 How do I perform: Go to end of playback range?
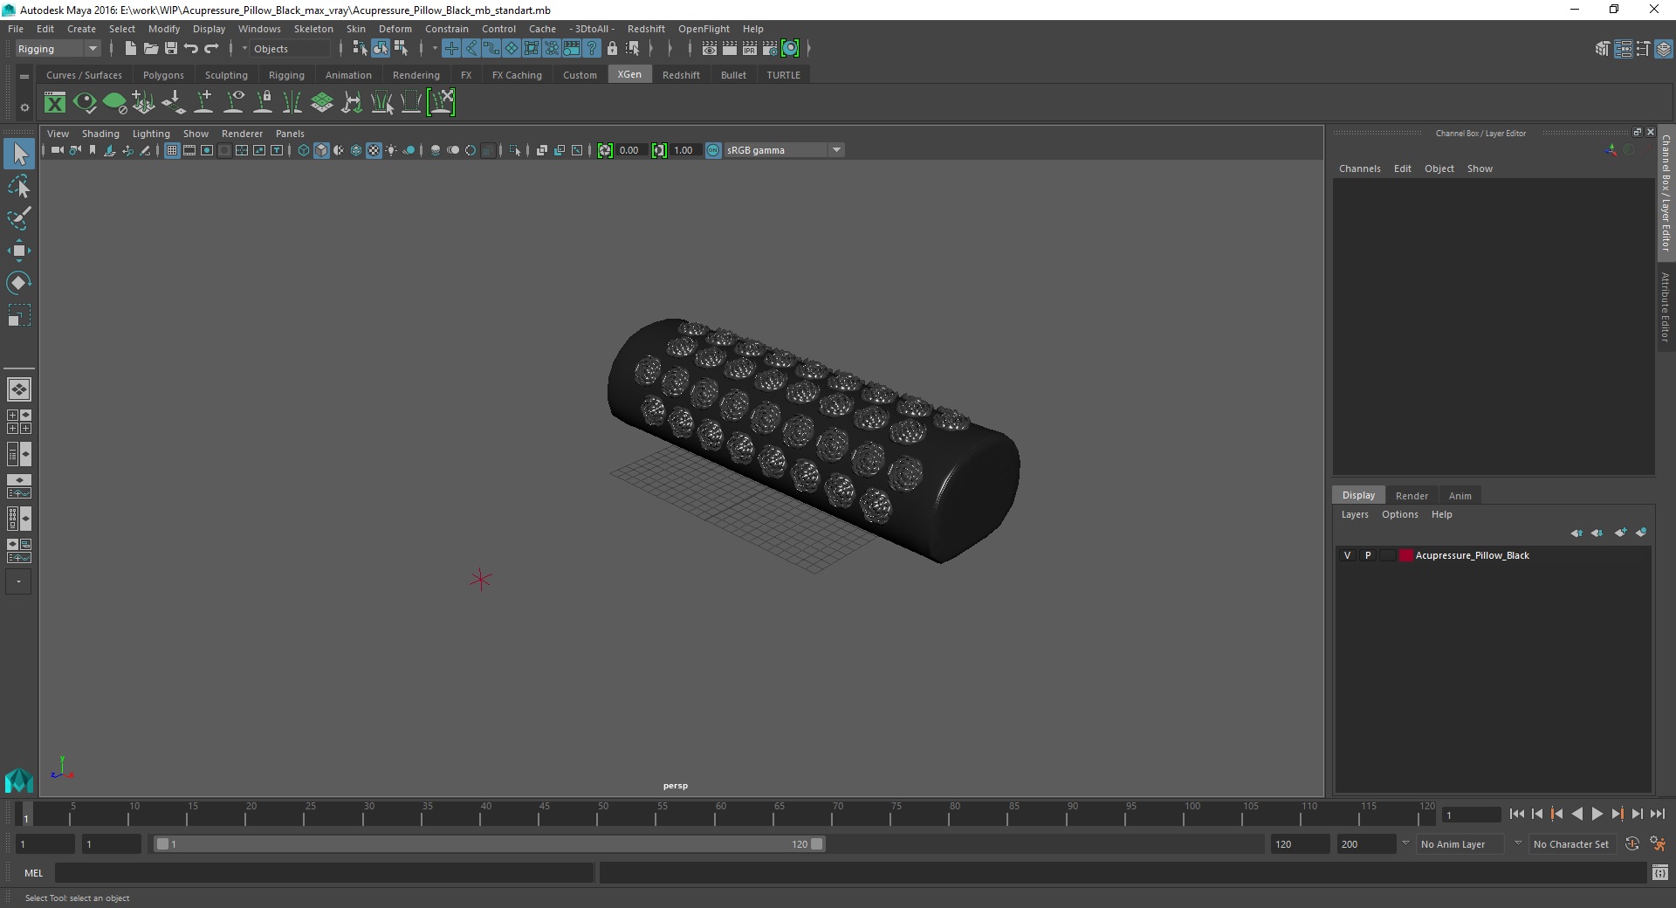1657,814
